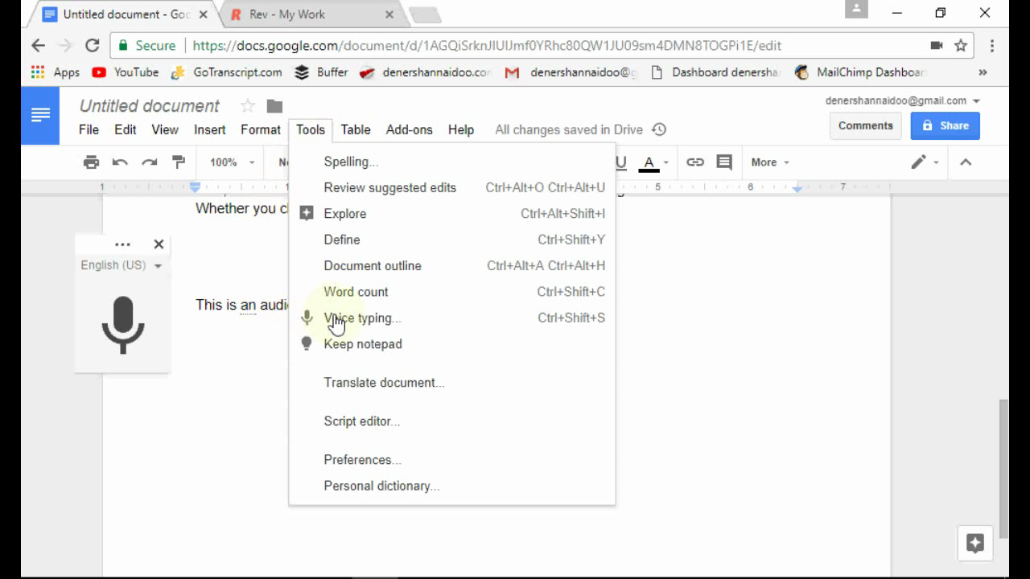Select Review suggested edits
The width and height of the screenshot is (1030, 579).
[452, 187]
